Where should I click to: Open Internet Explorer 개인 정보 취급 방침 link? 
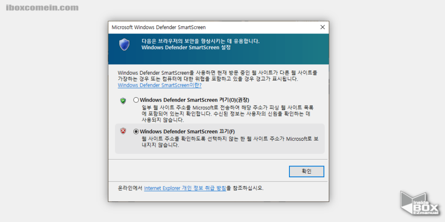coord(185,188)
